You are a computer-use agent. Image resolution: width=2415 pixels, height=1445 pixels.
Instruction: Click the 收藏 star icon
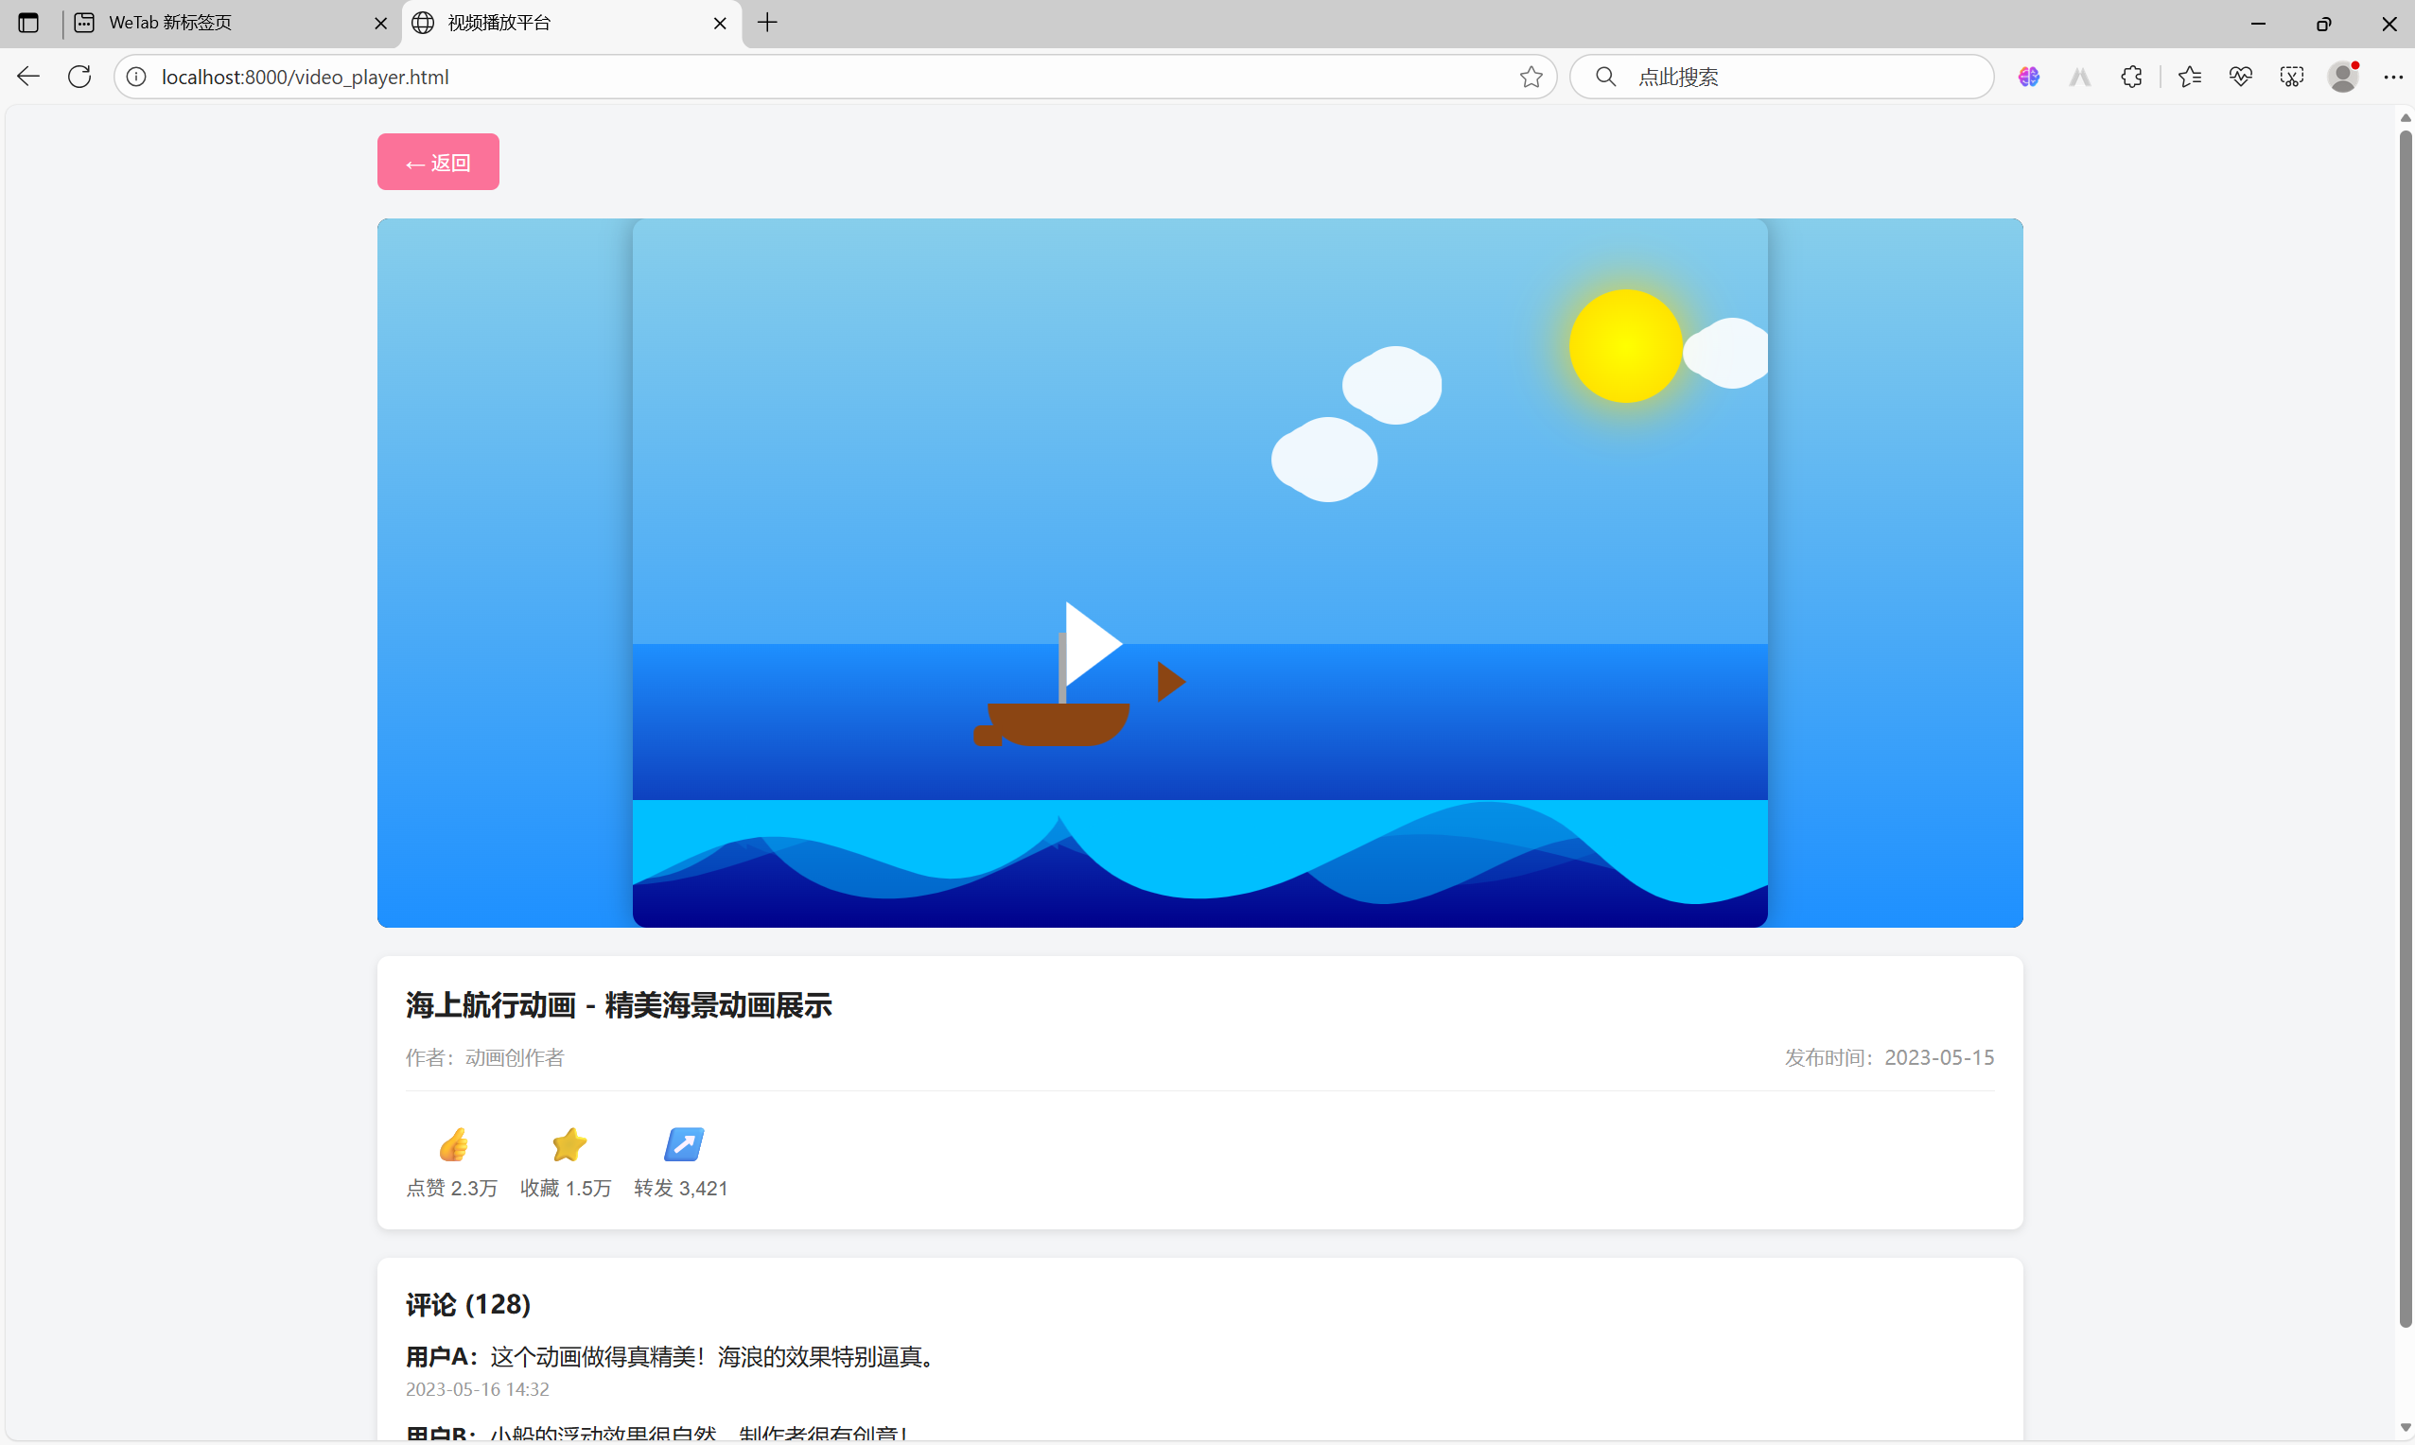click(x=567, y=1144)
